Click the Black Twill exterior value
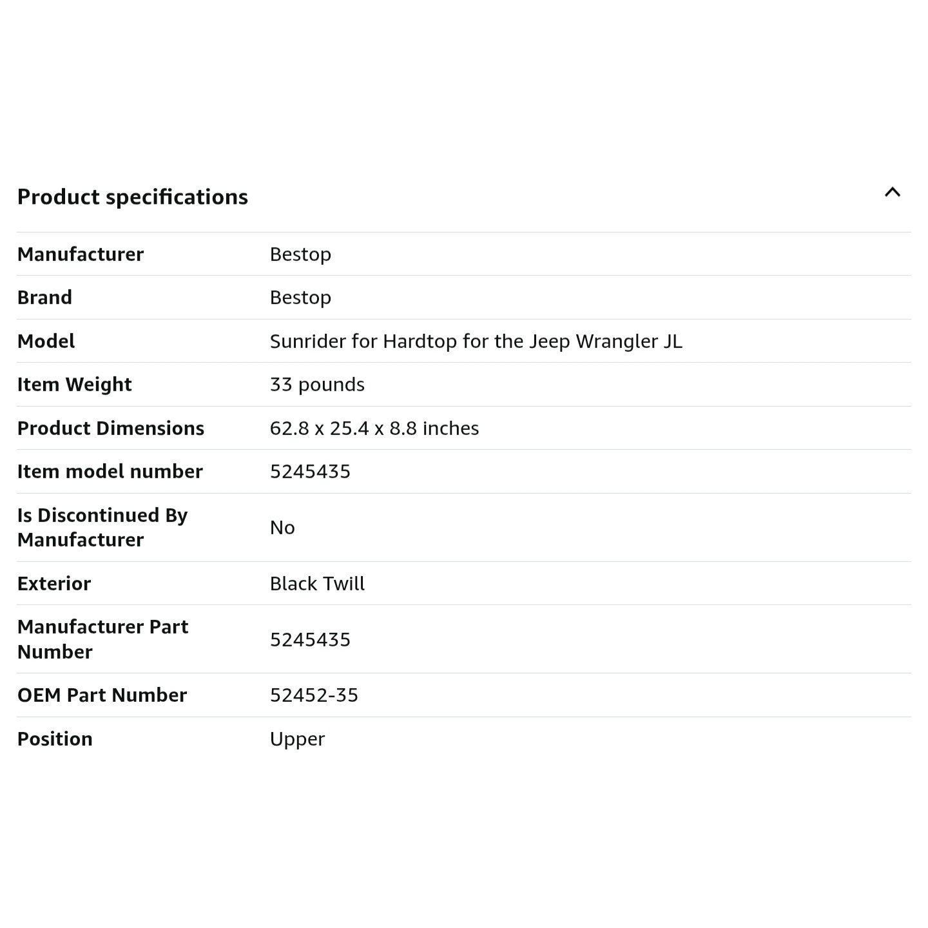Screen dimensions: 928x928 [x=317, y=584]
